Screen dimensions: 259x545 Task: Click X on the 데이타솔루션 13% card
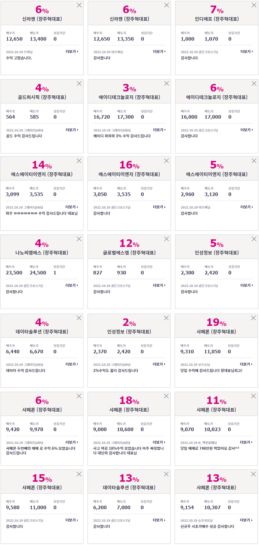pyautogui.click(x=166, y=474)
